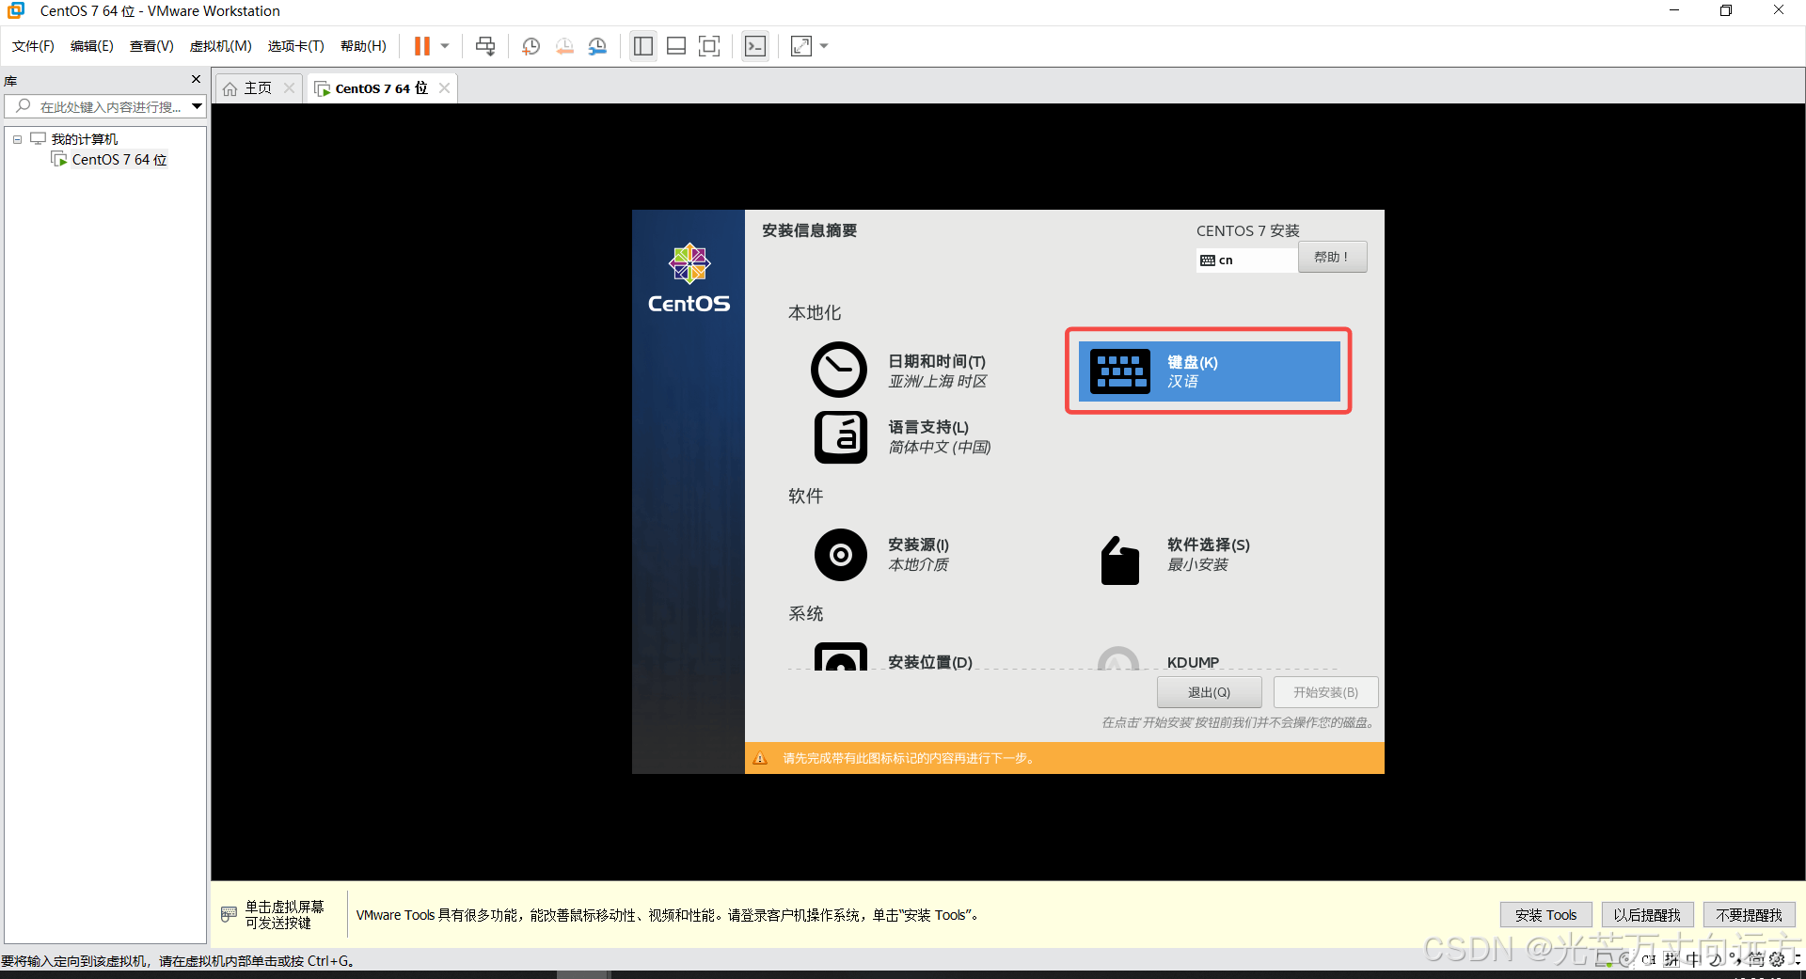Click the 安装 Tools button
The height and width of the screenshot is (979, 1806).
coord(1545,915)
